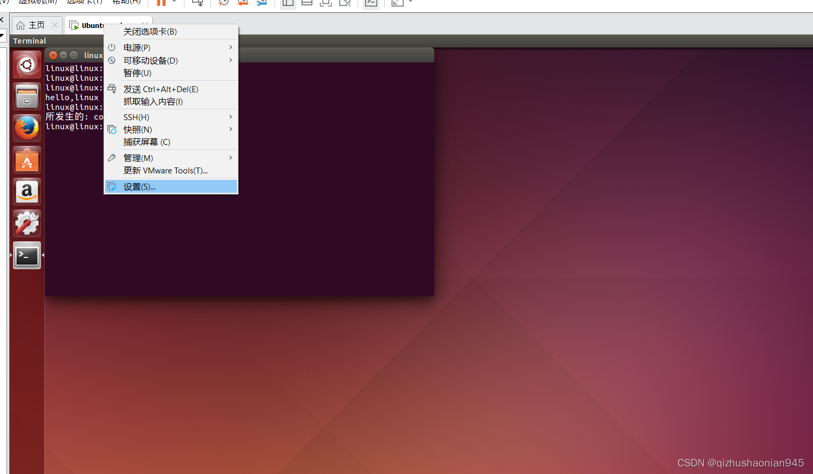Screen dimensions: 813x474
Task: Click the 发送 Ctrl+Alt+Del keyboard icon
Action: pyautogui.click(x=112, y=89)
